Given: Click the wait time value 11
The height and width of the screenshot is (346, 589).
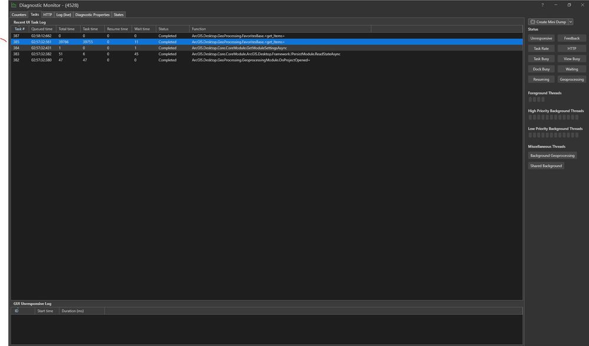Looking at the screenshot, I should tap(136, 42).
